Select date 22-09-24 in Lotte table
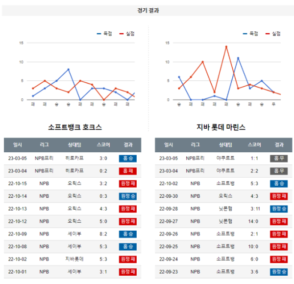This screenshot has height=284, width=294. (169, 259)
